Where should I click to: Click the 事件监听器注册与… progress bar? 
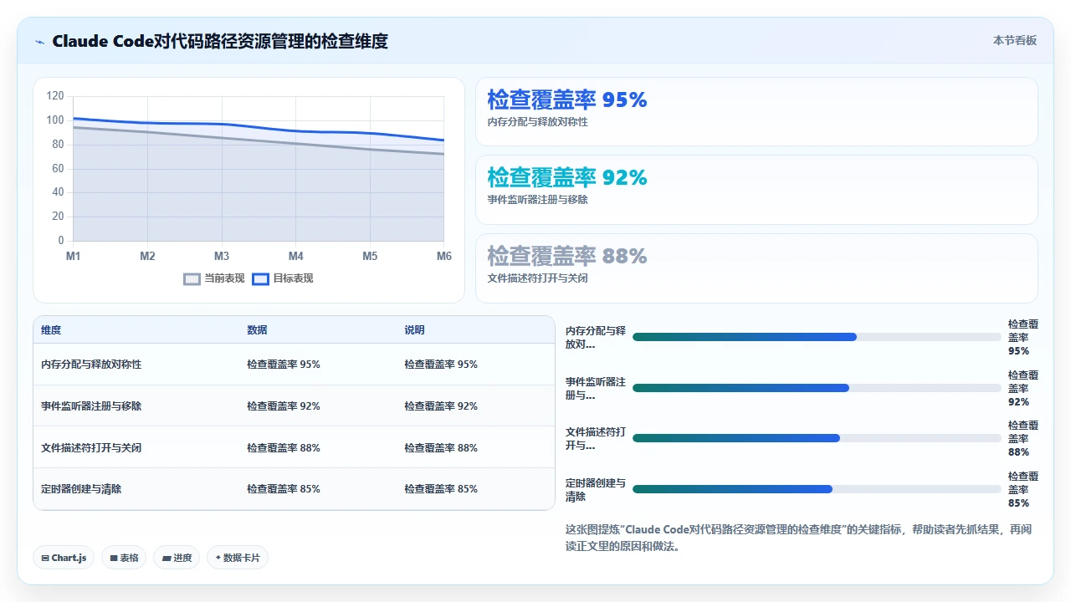[817, 388]
